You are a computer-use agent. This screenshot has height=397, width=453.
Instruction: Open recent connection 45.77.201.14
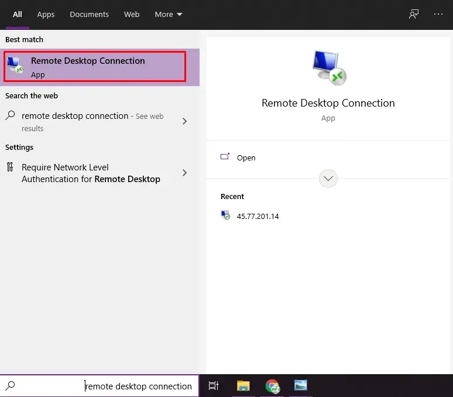(258, 216)
